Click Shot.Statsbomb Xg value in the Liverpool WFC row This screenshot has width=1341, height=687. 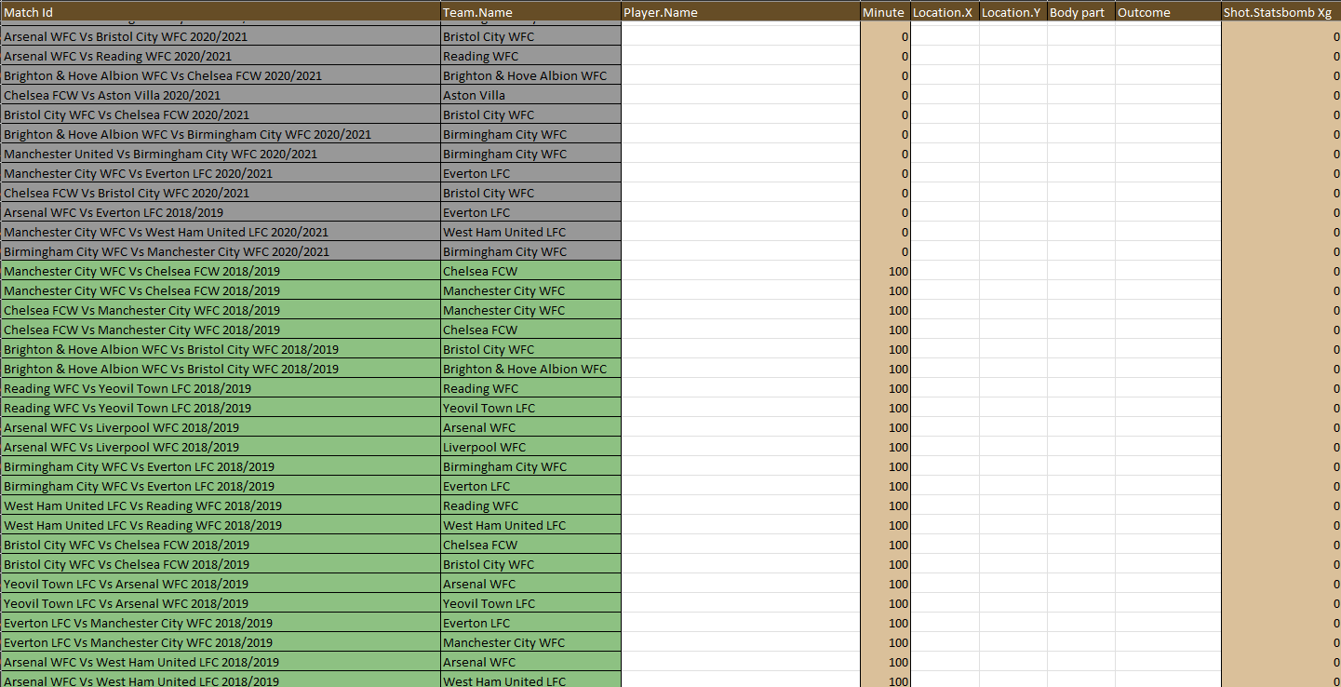[x=1281, y=447]
